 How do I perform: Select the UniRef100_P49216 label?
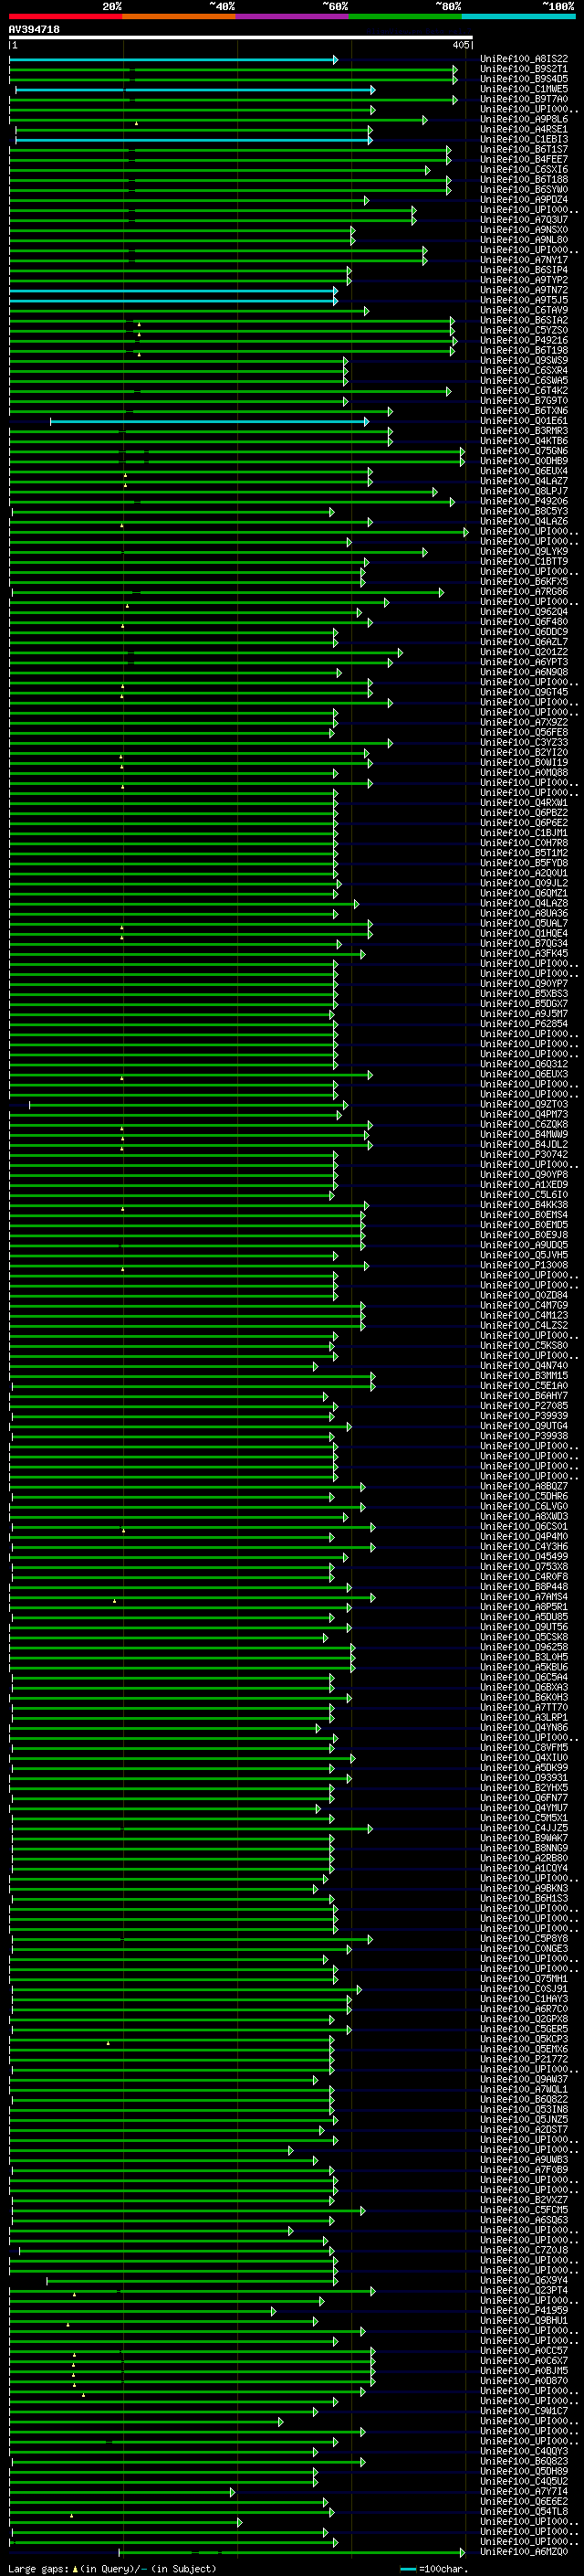[524, 340]
